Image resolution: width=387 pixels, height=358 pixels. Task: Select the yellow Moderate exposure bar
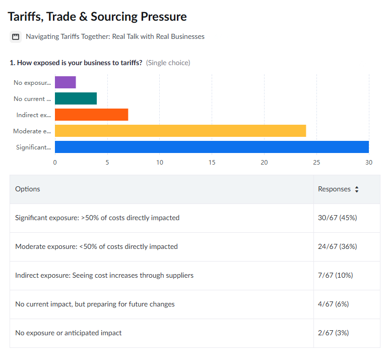pyautogui.click(x=180, y=131)
